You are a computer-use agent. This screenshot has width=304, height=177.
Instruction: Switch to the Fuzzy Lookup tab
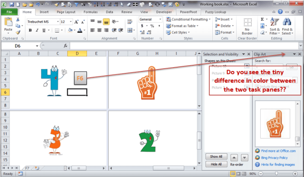(216, 12)
